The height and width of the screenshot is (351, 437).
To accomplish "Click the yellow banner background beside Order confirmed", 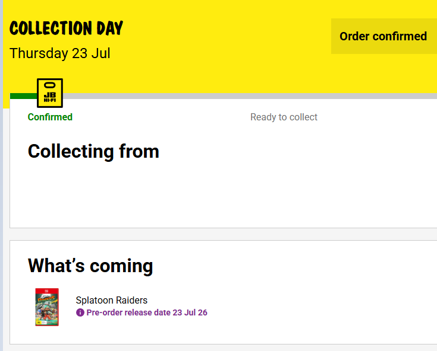I will tap(223, 36).
